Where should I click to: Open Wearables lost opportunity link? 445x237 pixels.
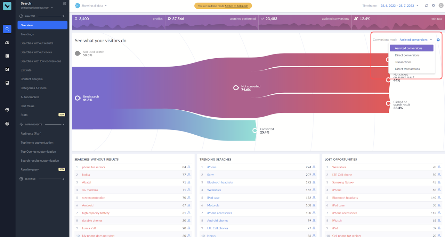pyautogui.click(x=339, y=167)
